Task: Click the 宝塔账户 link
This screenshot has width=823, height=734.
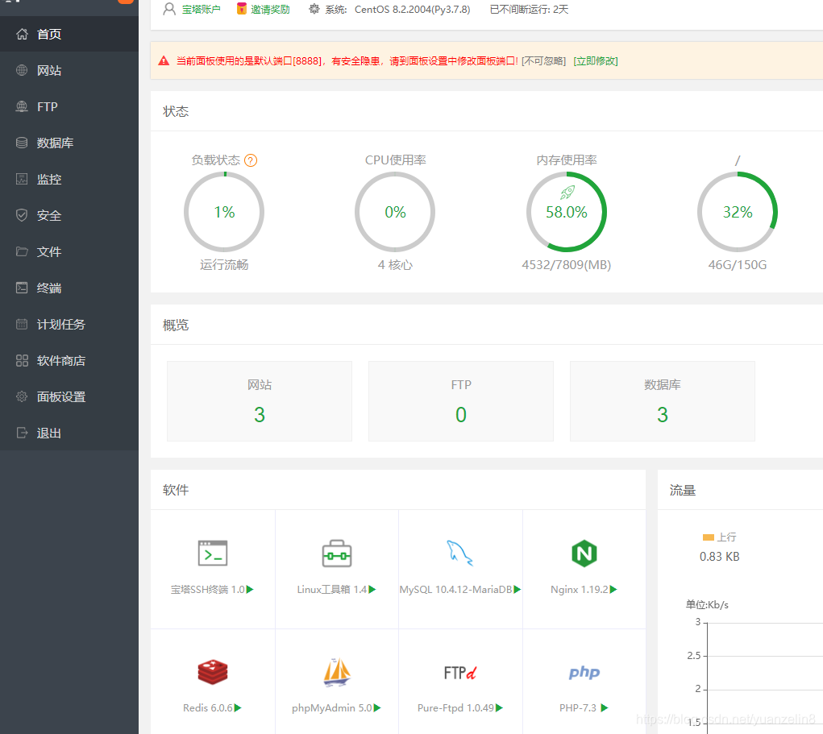Action: point(201,10)
